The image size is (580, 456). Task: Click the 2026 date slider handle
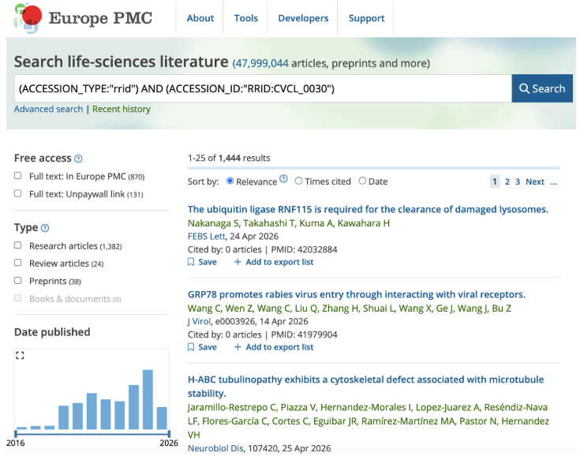point(169,433)
